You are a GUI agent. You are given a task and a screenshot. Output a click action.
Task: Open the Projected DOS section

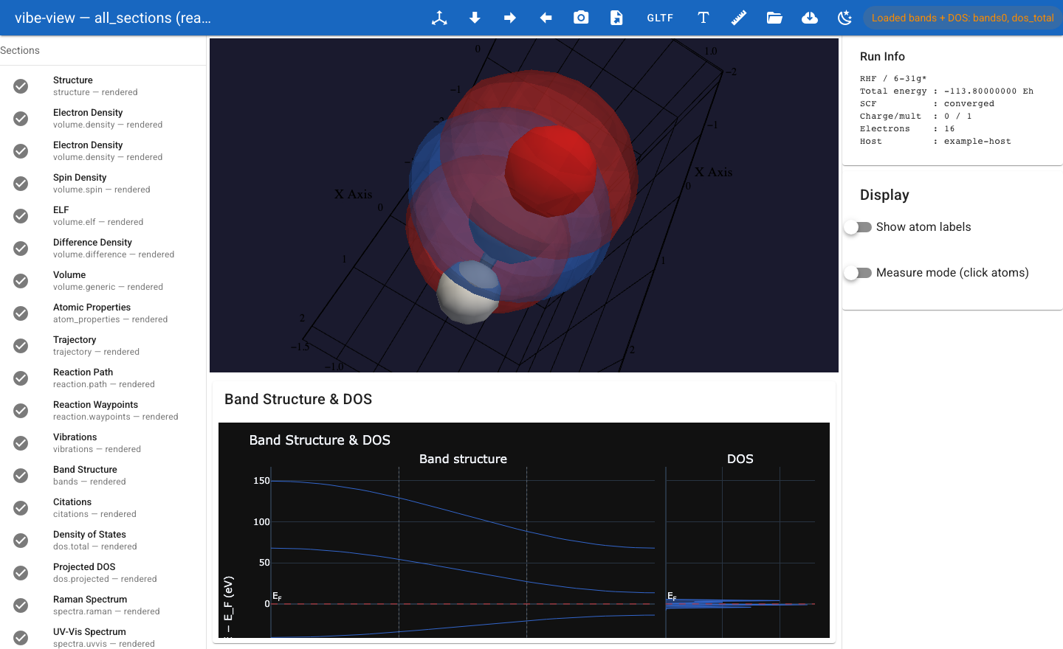pyautogui.click(x=103, y=573)
